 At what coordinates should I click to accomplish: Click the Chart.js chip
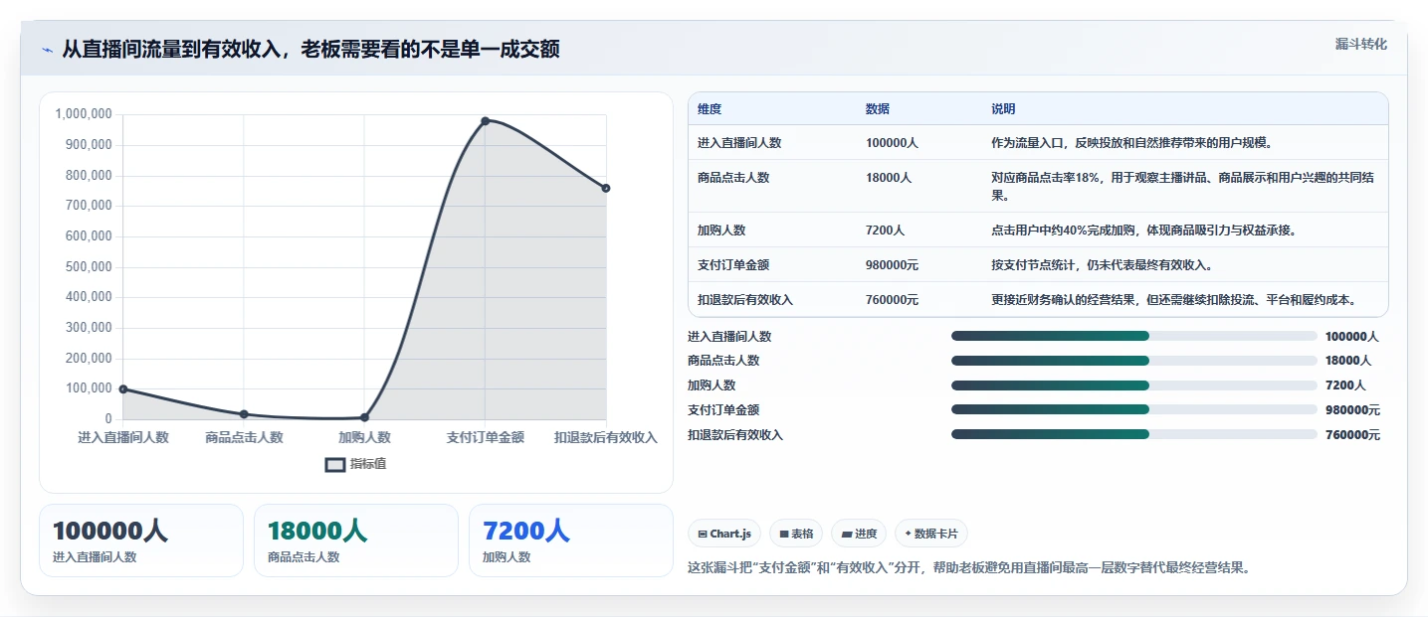tap(724, 534)
